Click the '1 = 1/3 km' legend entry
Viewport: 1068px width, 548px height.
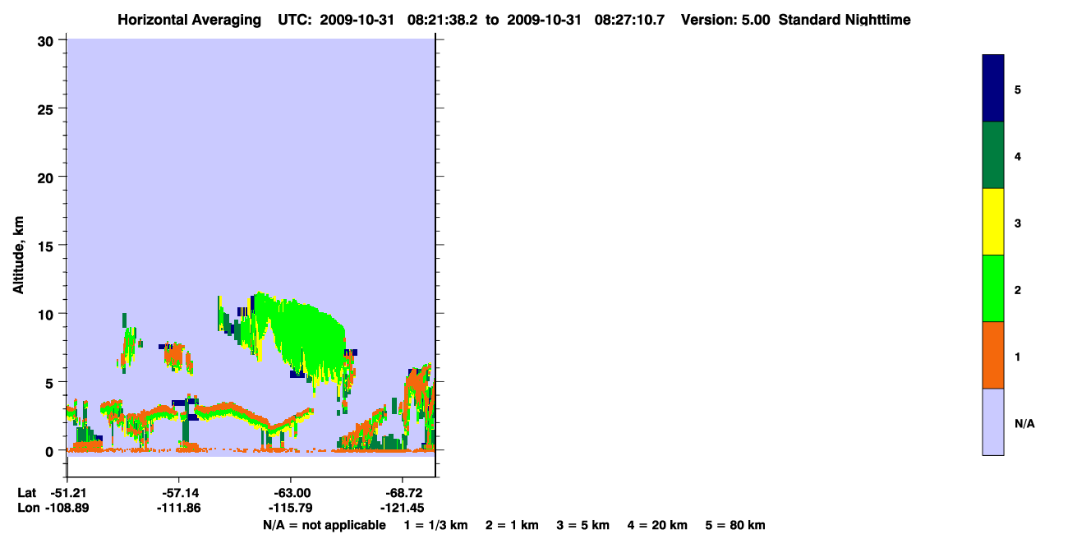pyautogui.click(x=435, y=525)
